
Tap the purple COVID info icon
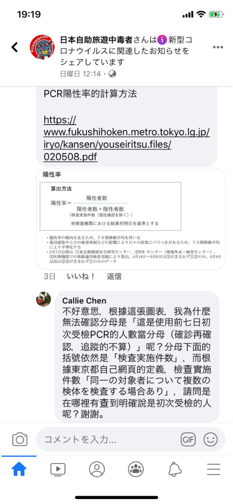(x=162, y=40)
